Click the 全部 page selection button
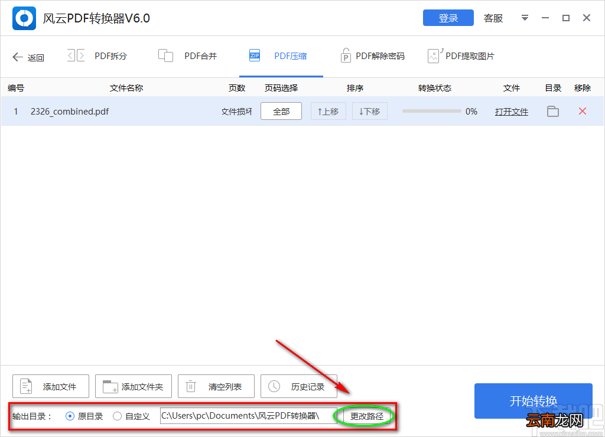605x437 pixels. (281, 112)
